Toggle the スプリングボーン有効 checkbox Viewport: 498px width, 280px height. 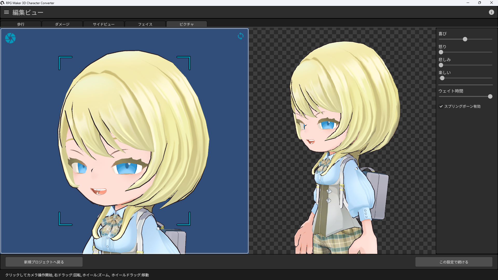click(441, 106)
